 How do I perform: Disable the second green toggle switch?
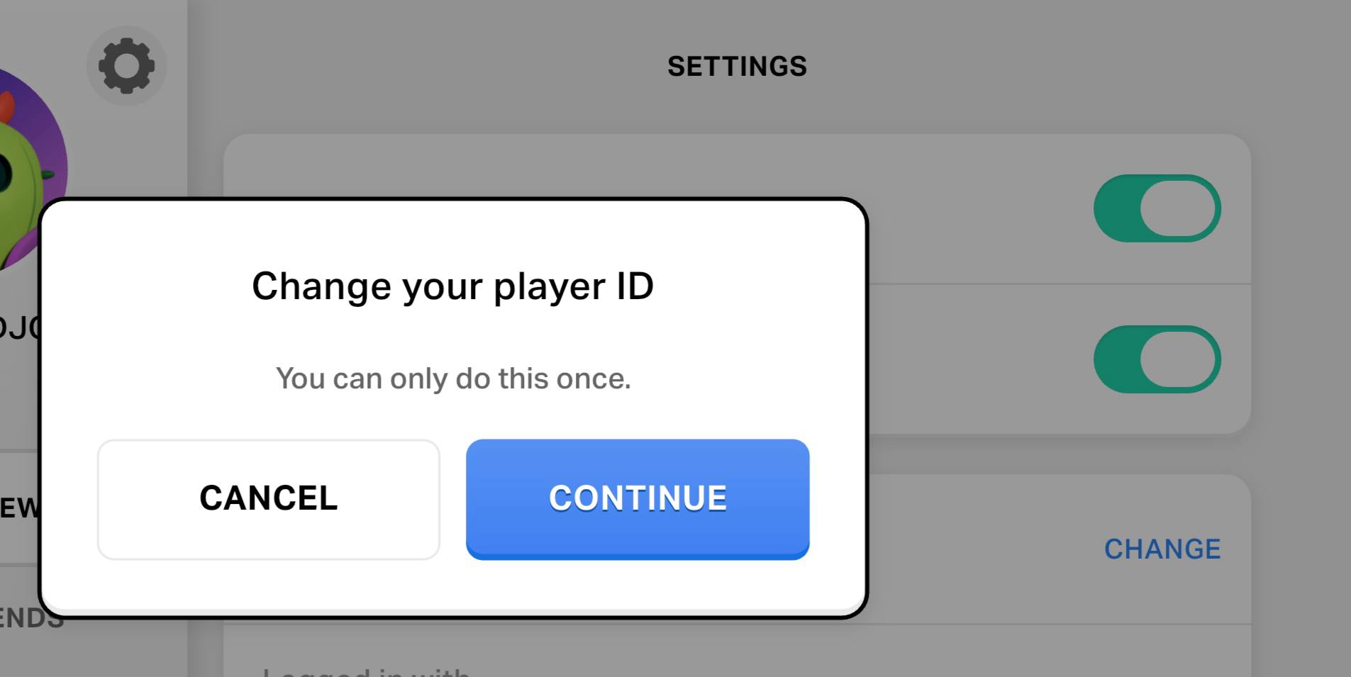pos(1157,359)
